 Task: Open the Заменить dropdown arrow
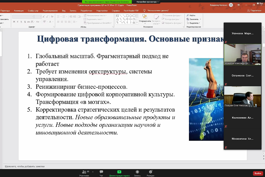(x=200, y=19)
